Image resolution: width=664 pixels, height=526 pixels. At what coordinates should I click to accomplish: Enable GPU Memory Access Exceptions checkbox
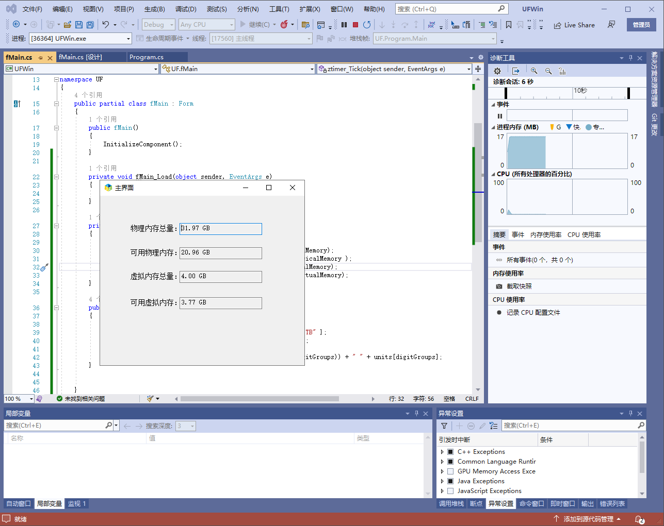coord(450,471)
